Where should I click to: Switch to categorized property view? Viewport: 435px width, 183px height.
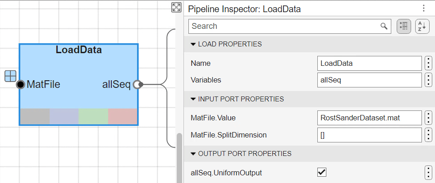[403, 26]
